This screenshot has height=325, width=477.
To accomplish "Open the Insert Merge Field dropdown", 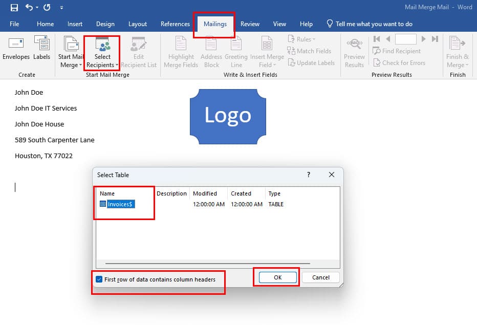I will 267,52.
